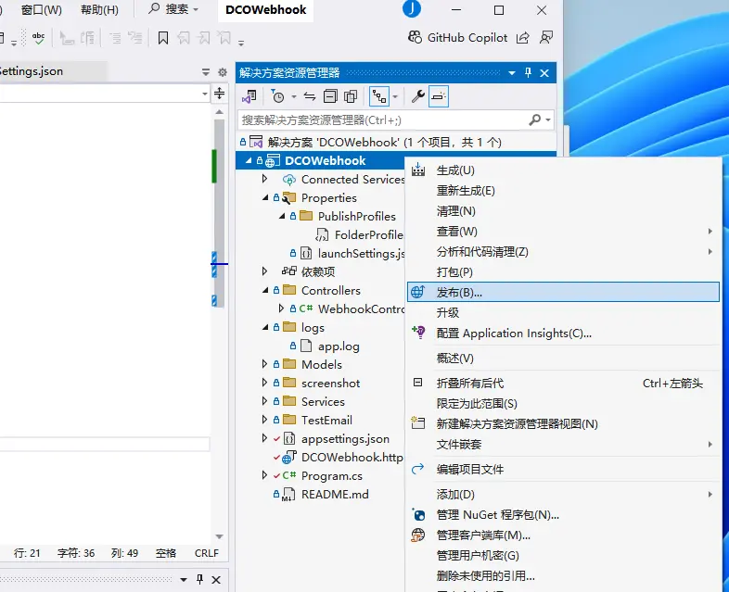
Task: Click the abc spell check icon
Action: tap(39, 38)
